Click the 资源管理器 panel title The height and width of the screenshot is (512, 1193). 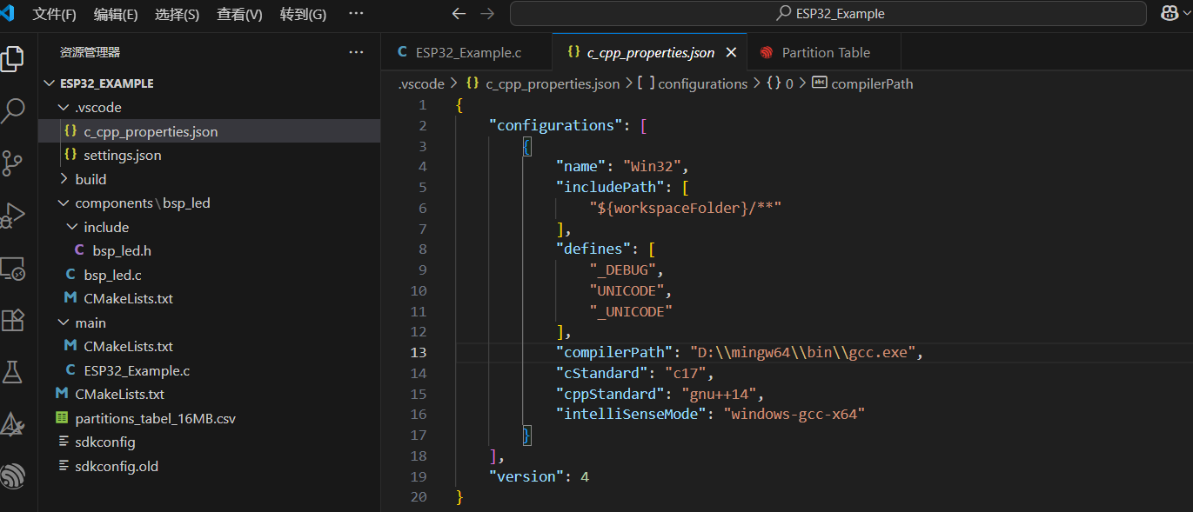(90, 52)
